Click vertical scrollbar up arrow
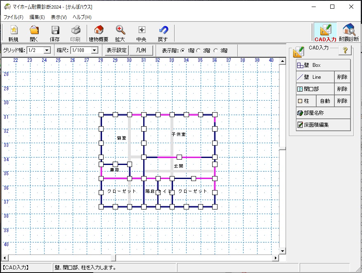362x273 pixels. click(282, 61)
